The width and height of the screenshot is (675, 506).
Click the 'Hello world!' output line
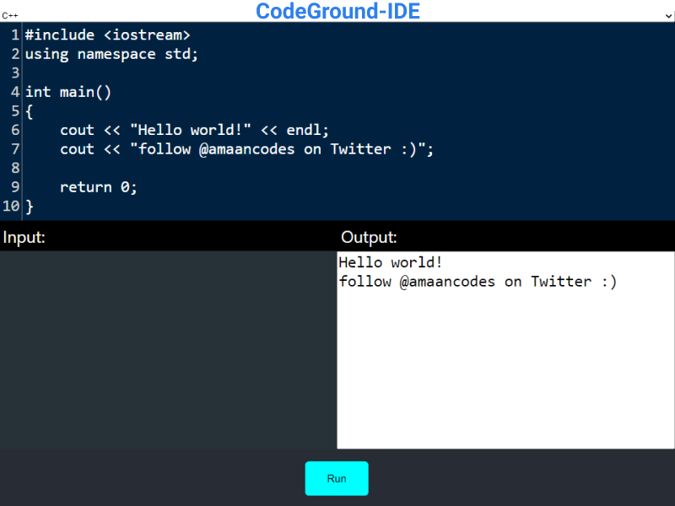pos(391,262)
